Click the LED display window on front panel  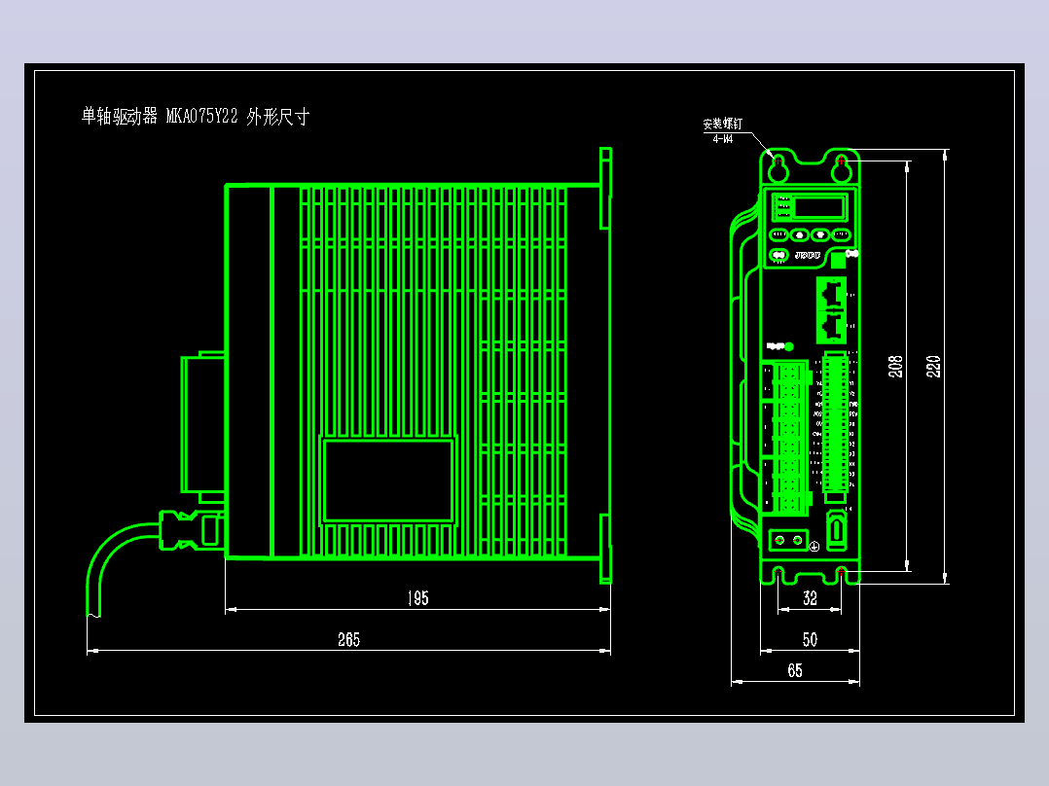pos(819,206)
